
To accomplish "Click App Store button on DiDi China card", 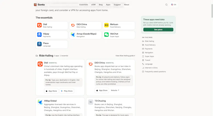I will click(x=102, y=90).
